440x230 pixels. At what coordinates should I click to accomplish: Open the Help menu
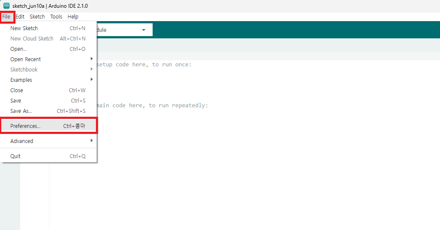click(x=73, y=17)
